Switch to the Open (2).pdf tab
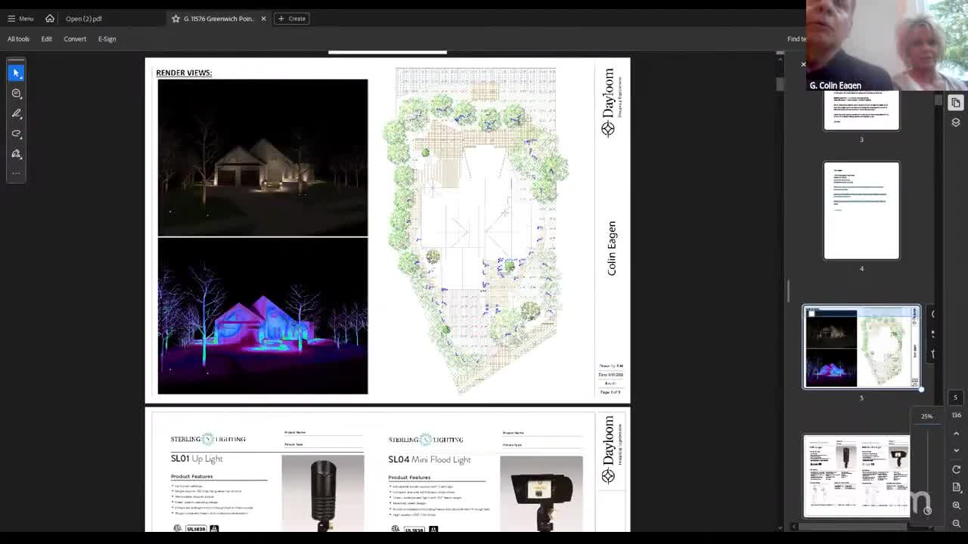The width and height of the screenshot is (968, 544). [x=83, y=18]
